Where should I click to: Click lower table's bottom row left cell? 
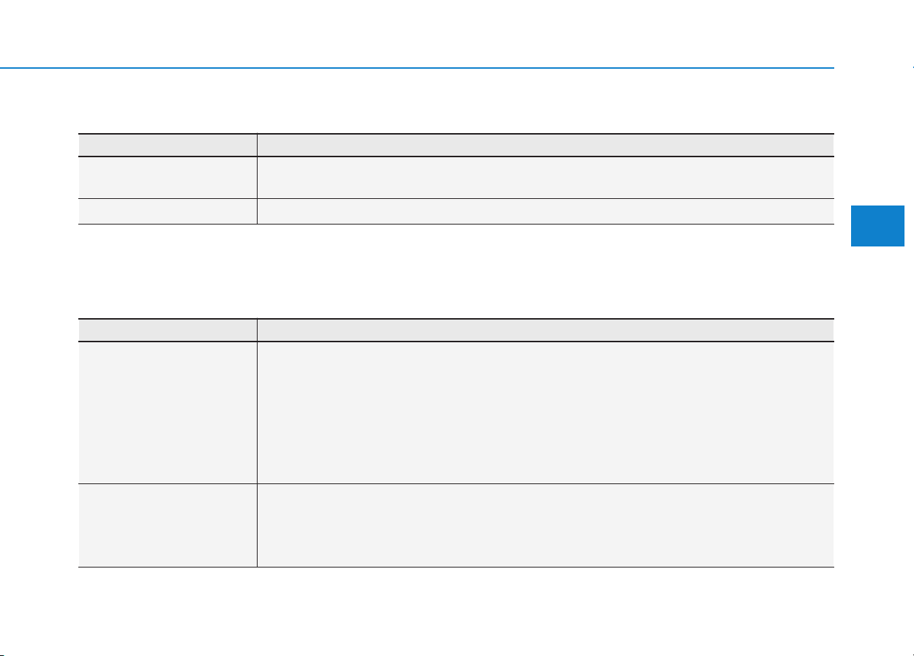[x=168, y=525]
